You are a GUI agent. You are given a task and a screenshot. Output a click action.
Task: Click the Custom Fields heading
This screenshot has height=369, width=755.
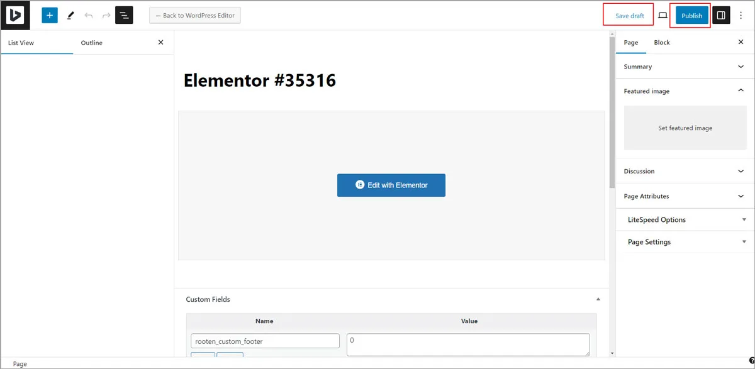[x=208, y=299]
